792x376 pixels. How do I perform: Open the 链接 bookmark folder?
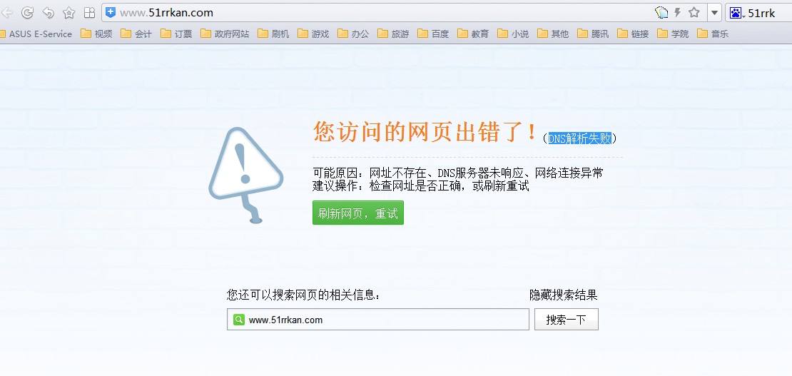pos(632,34)
